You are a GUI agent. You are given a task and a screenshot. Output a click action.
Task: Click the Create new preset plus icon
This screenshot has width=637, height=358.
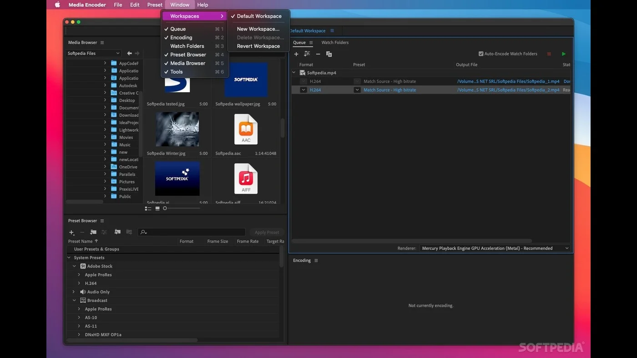(x=71, y=232)
